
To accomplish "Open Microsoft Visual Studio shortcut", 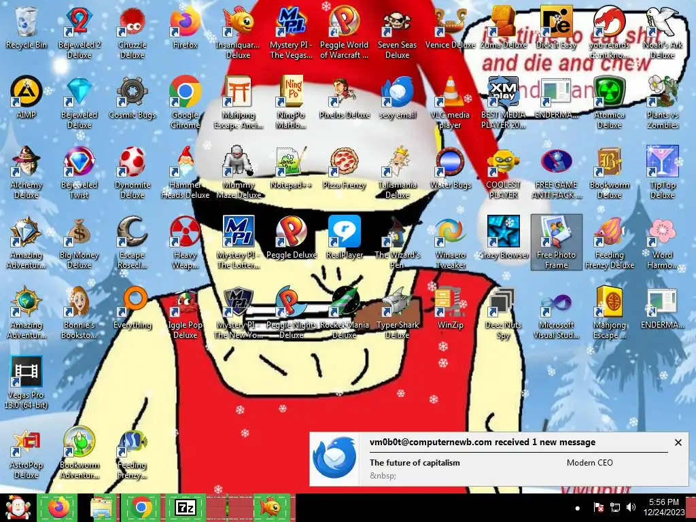I will (x=556, y=313).
